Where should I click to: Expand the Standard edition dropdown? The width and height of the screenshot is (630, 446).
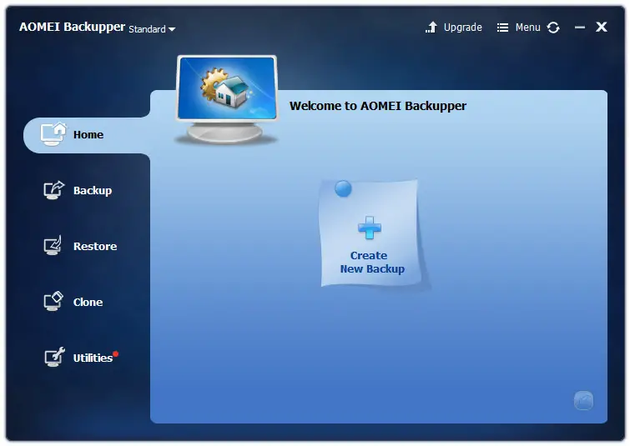tap(152, 29)
